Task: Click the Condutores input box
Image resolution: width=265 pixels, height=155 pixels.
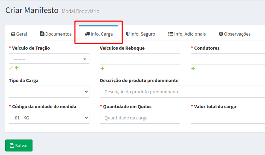Action: click(x=228, y=59)
